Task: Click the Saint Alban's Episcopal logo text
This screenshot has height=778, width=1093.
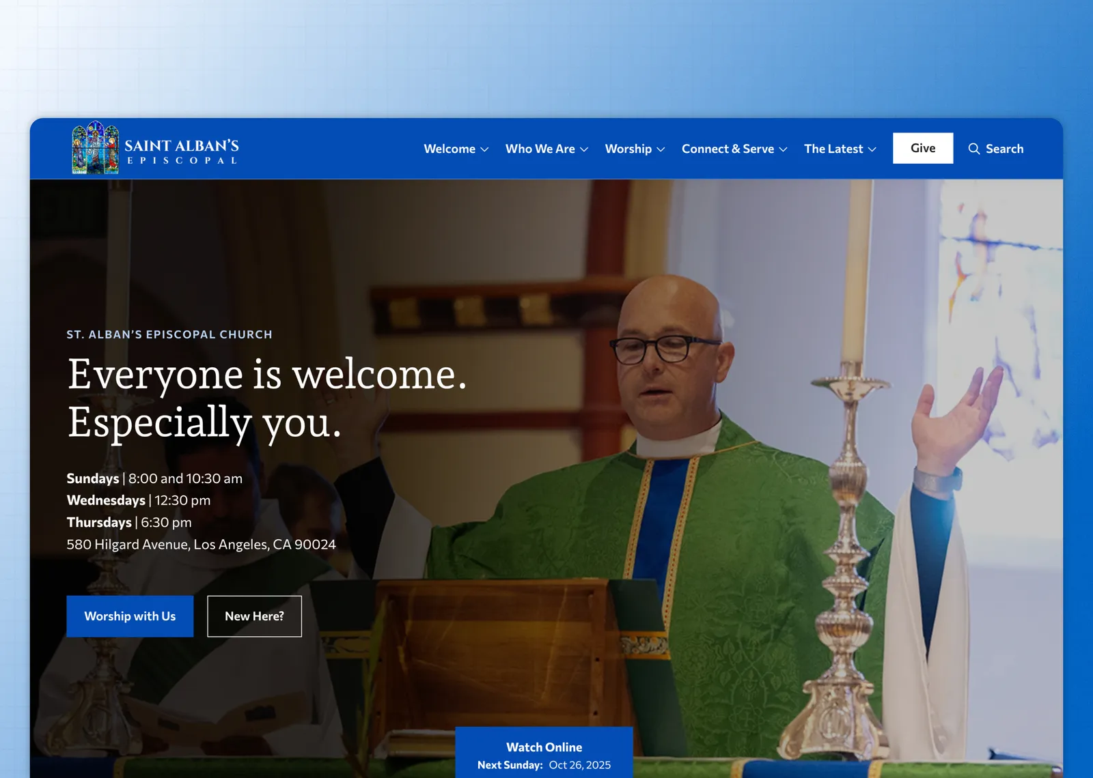Action: [x=182, y=152]
